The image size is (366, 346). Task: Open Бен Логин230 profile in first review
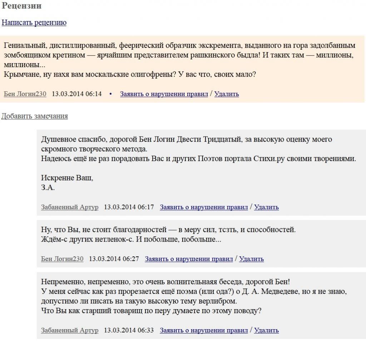pos(25,94)
